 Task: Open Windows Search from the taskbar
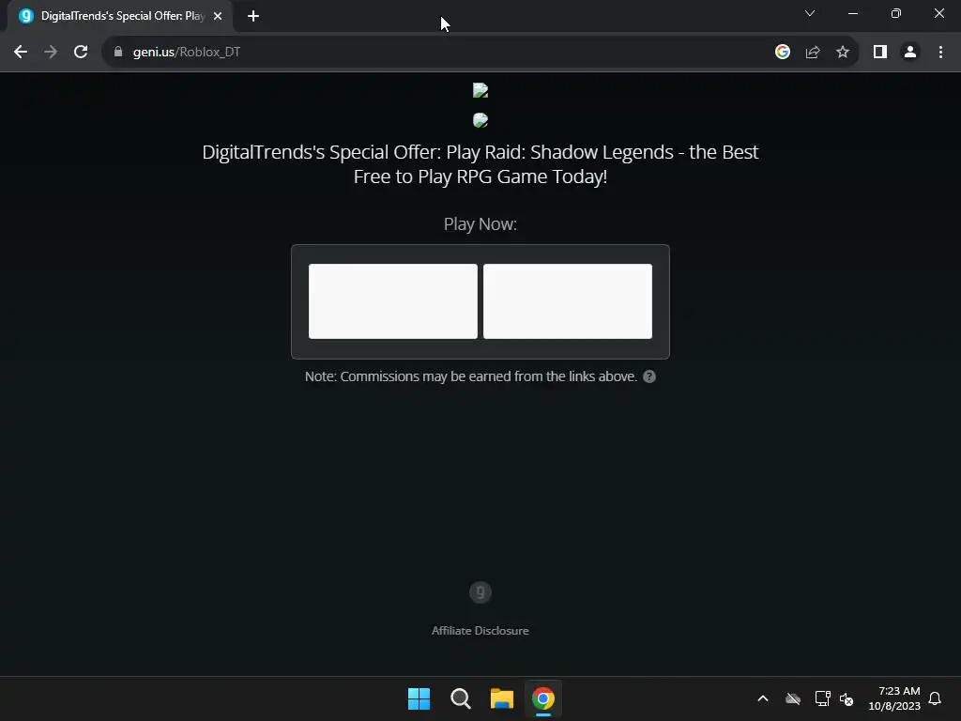click(460, 698)
